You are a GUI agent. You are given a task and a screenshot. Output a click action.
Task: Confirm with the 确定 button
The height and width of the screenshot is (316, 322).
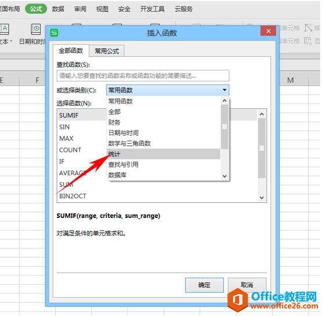click(204, 285)
